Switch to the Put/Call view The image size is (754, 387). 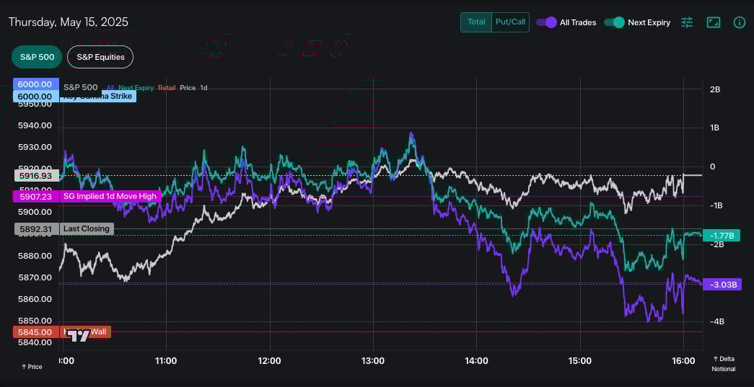(x=511, y=22)
